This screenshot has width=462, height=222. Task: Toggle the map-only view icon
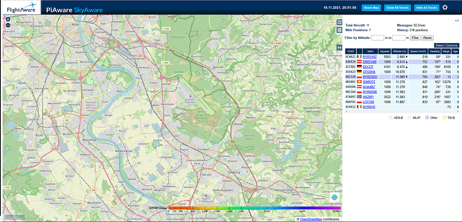[339, 22]
